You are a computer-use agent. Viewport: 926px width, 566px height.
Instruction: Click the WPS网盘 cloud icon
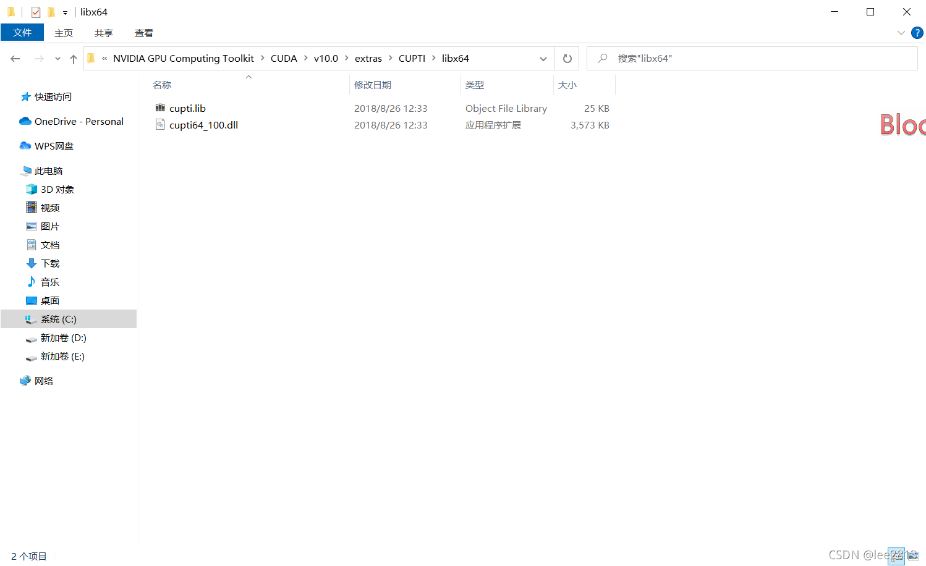point(25,146)
